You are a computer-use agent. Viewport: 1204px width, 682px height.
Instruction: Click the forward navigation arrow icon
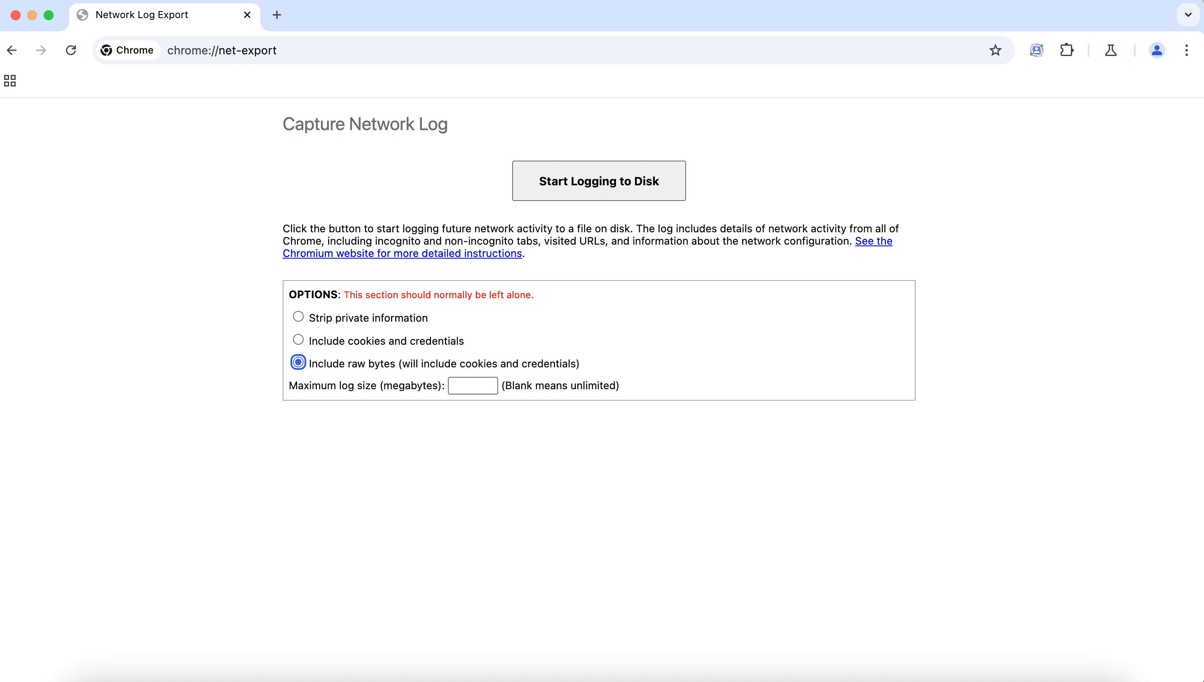tap(40, 50)
